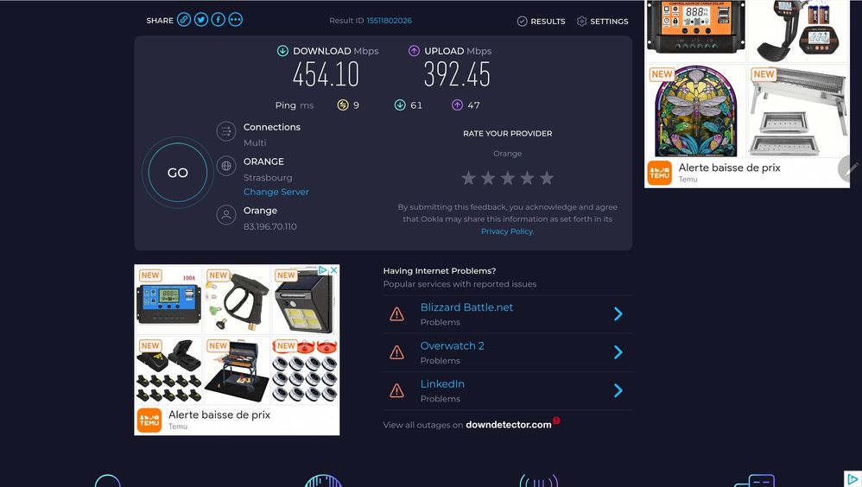The width and height of the screenshot is (862, 487).
Task: Share the result on Facebook
Action: pos(219,20)
